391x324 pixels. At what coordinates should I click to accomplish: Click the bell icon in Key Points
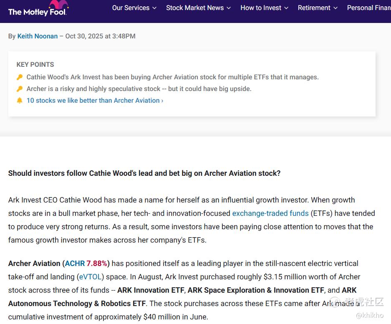click(x=20, y=101)
